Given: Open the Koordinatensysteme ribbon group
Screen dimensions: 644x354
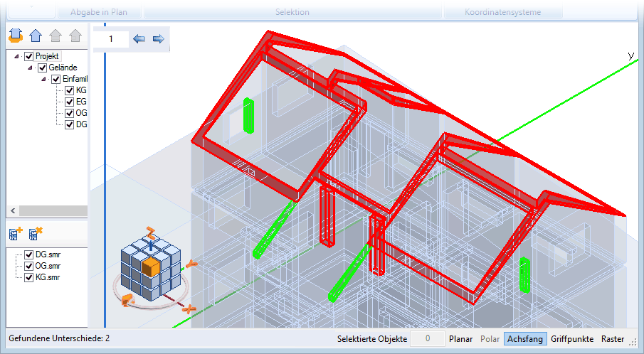Looking at the screenshot, I should click(x=502, y=12).
